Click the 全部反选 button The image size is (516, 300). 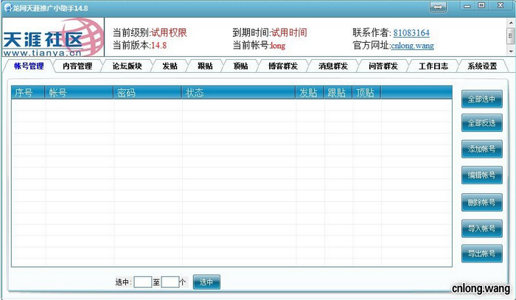click(x=482, y=123)
